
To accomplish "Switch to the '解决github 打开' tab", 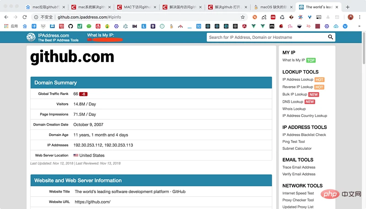I will pos(228,7).
